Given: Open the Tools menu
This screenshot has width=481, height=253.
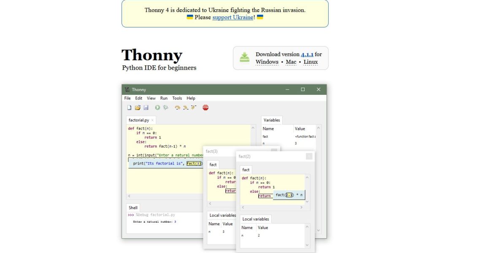Looking at the screenshot, I should tap(177, 98).
